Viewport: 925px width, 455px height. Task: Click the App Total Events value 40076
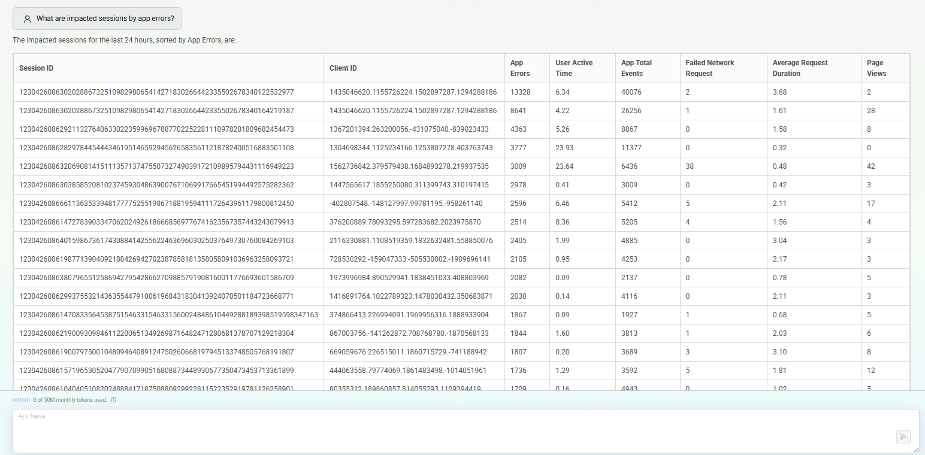[x=631, y=92]
